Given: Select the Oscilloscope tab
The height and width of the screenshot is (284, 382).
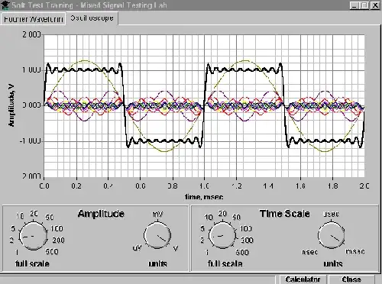Looking at the screenshot, I should 92,18.
